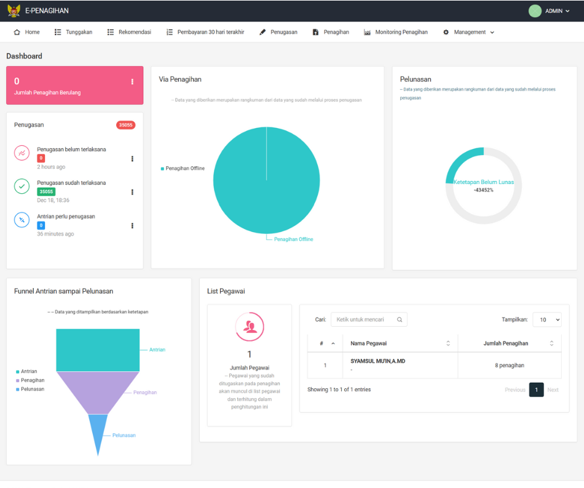Open the Tampilkan entries dropdown
The image size is (584, 488).
pos(547,320)
